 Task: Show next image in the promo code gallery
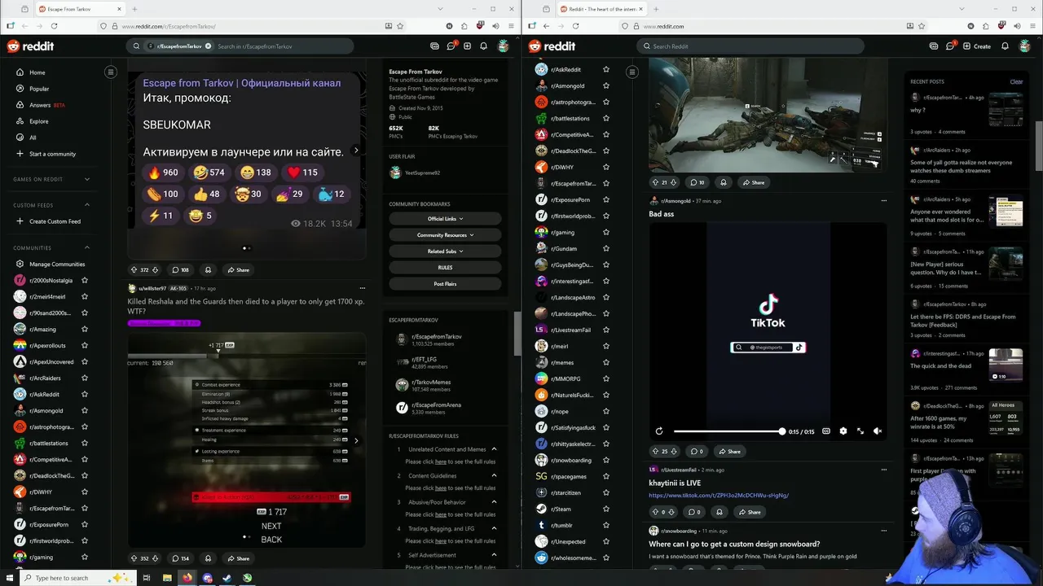point(355,151)
